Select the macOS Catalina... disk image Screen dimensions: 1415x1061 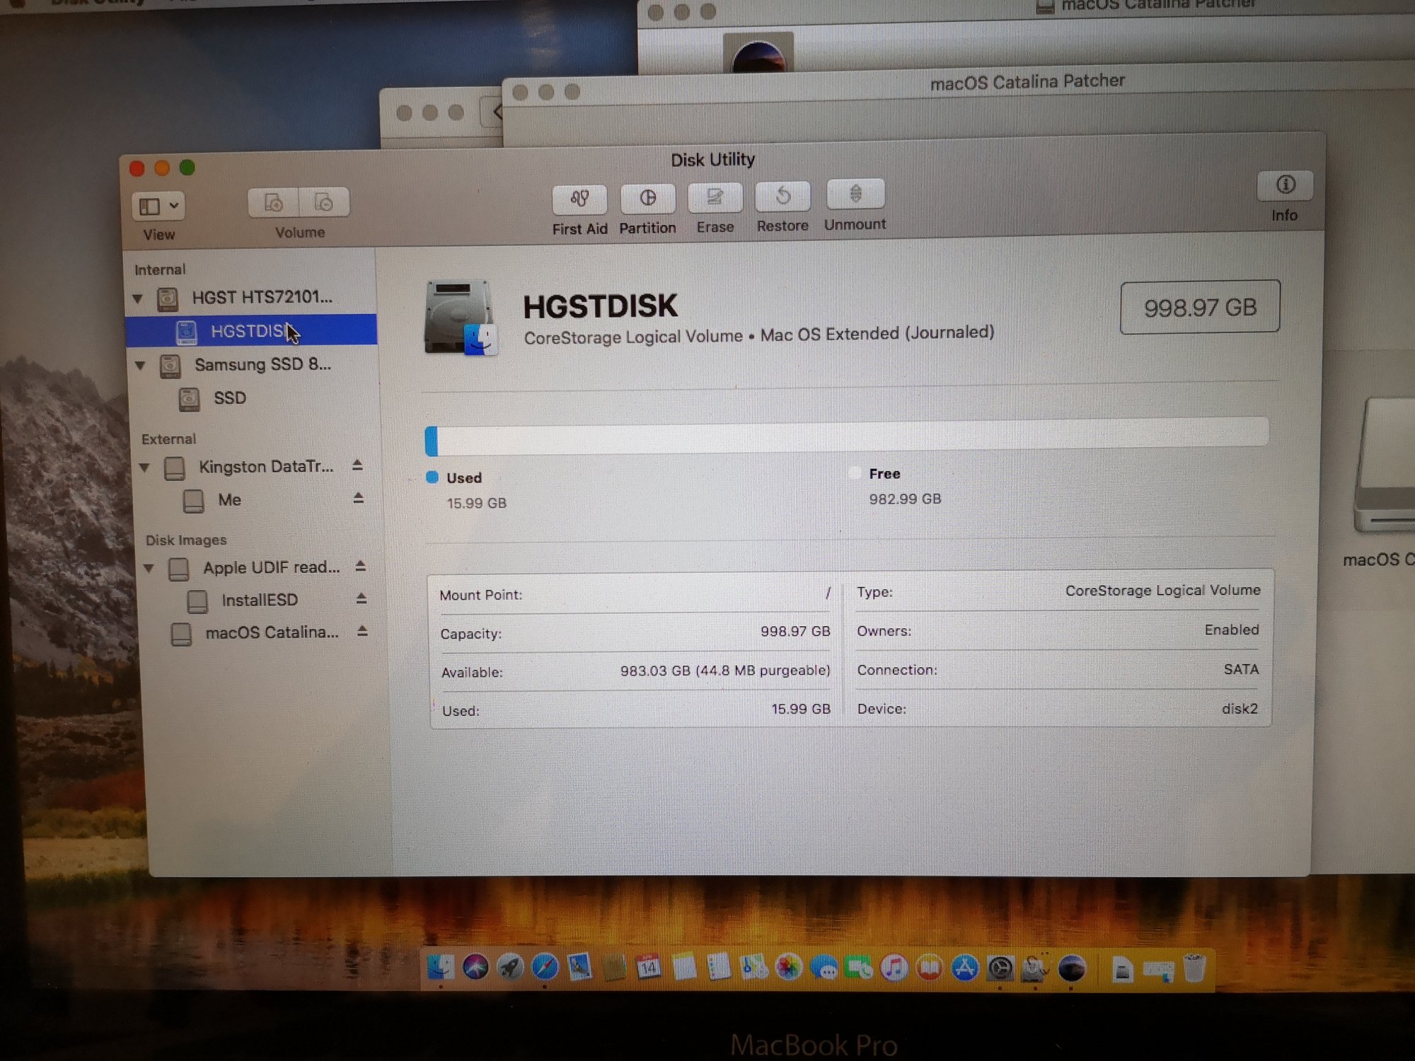click(272, 632)
